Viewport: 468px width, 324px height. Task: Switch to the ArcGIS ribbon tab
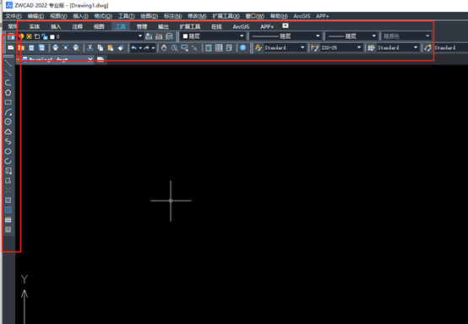click(x=241, y=26)
